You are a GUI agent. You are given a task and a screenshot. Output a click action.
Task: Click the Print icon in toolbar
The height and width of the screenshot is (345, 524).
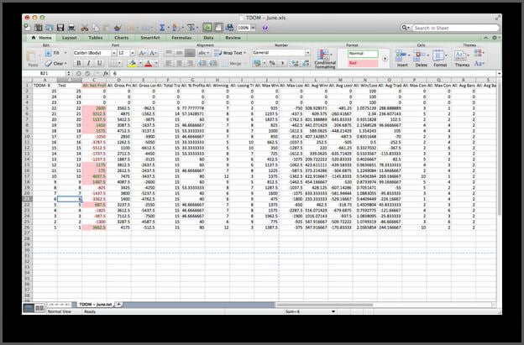point(71,28)
